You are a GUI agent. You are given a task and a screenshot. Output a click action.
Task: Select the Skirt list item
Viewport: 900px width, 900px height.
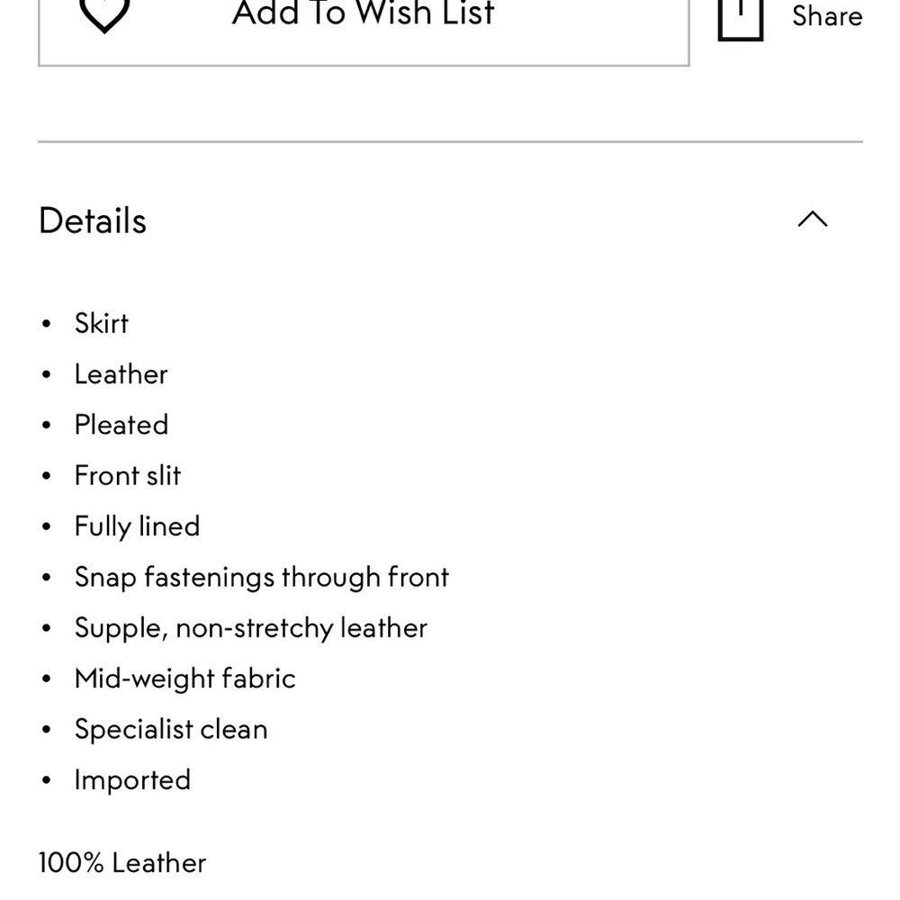(x=102, y=323)
